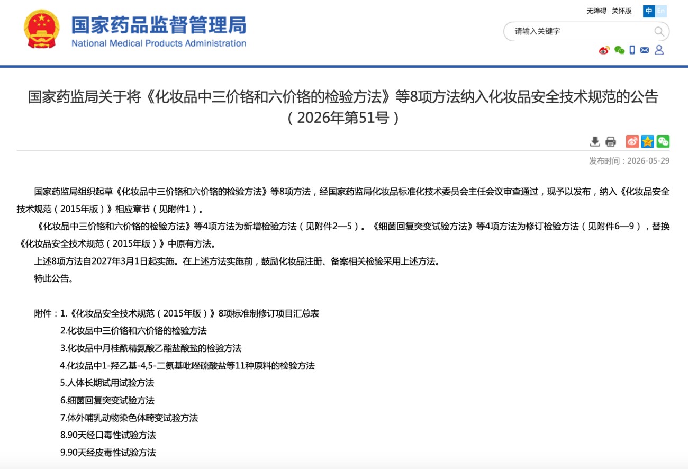Open attachment 9.90天经皮毒性试验方法
688x469 pixels.
click(x=108, y=453)
